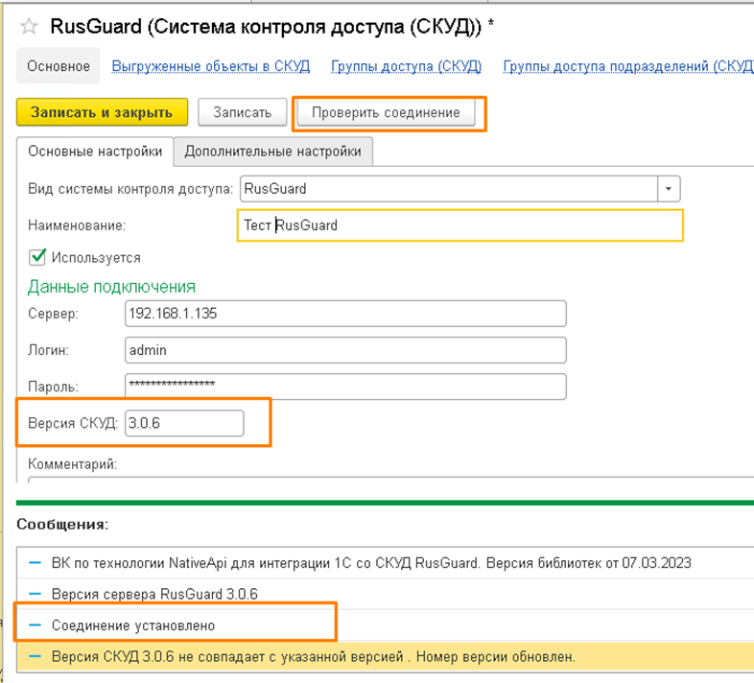
Task: Expand the 'Вид системы контроля доступа' dropdown arrow
Action: coord(669,189)
